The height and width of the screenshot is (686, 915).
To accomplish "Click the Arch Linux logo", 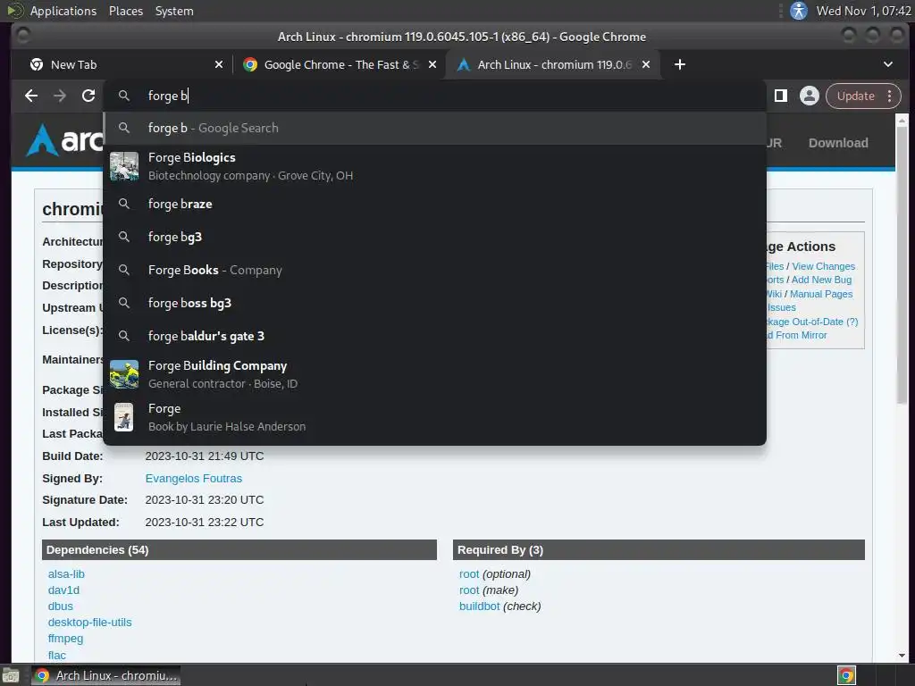I will coord(64,140).
